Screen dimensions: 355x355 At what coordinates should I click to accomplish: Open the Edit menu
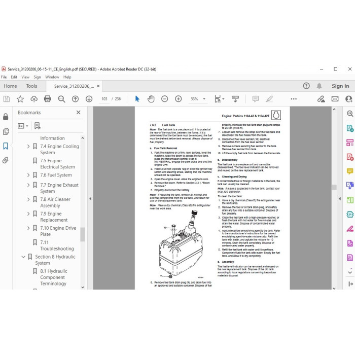[14, 77]
